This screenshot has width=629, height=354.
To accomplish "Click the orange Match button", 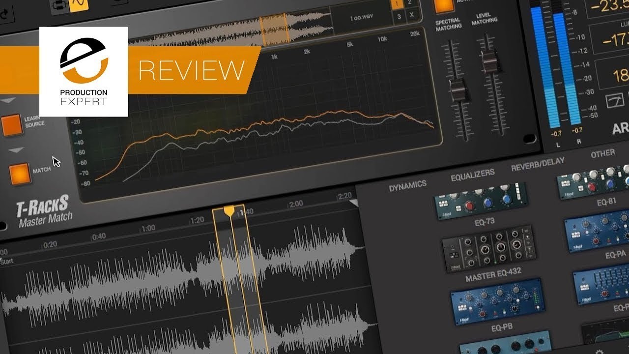I will [x=20, y=175].
